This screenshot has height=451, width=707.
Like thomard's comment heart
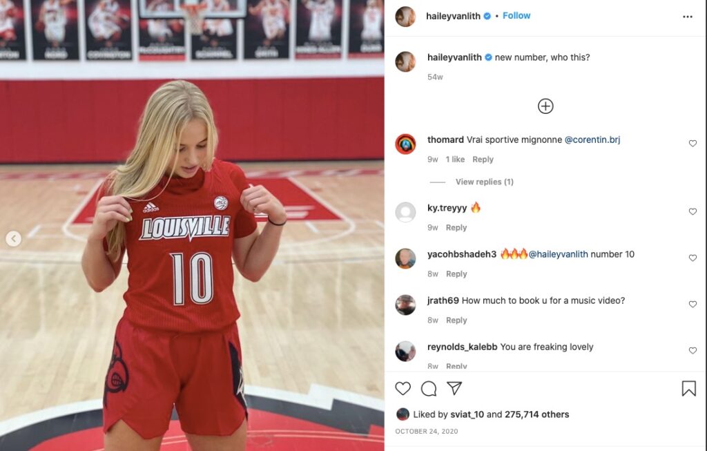(x=693, y=144)
